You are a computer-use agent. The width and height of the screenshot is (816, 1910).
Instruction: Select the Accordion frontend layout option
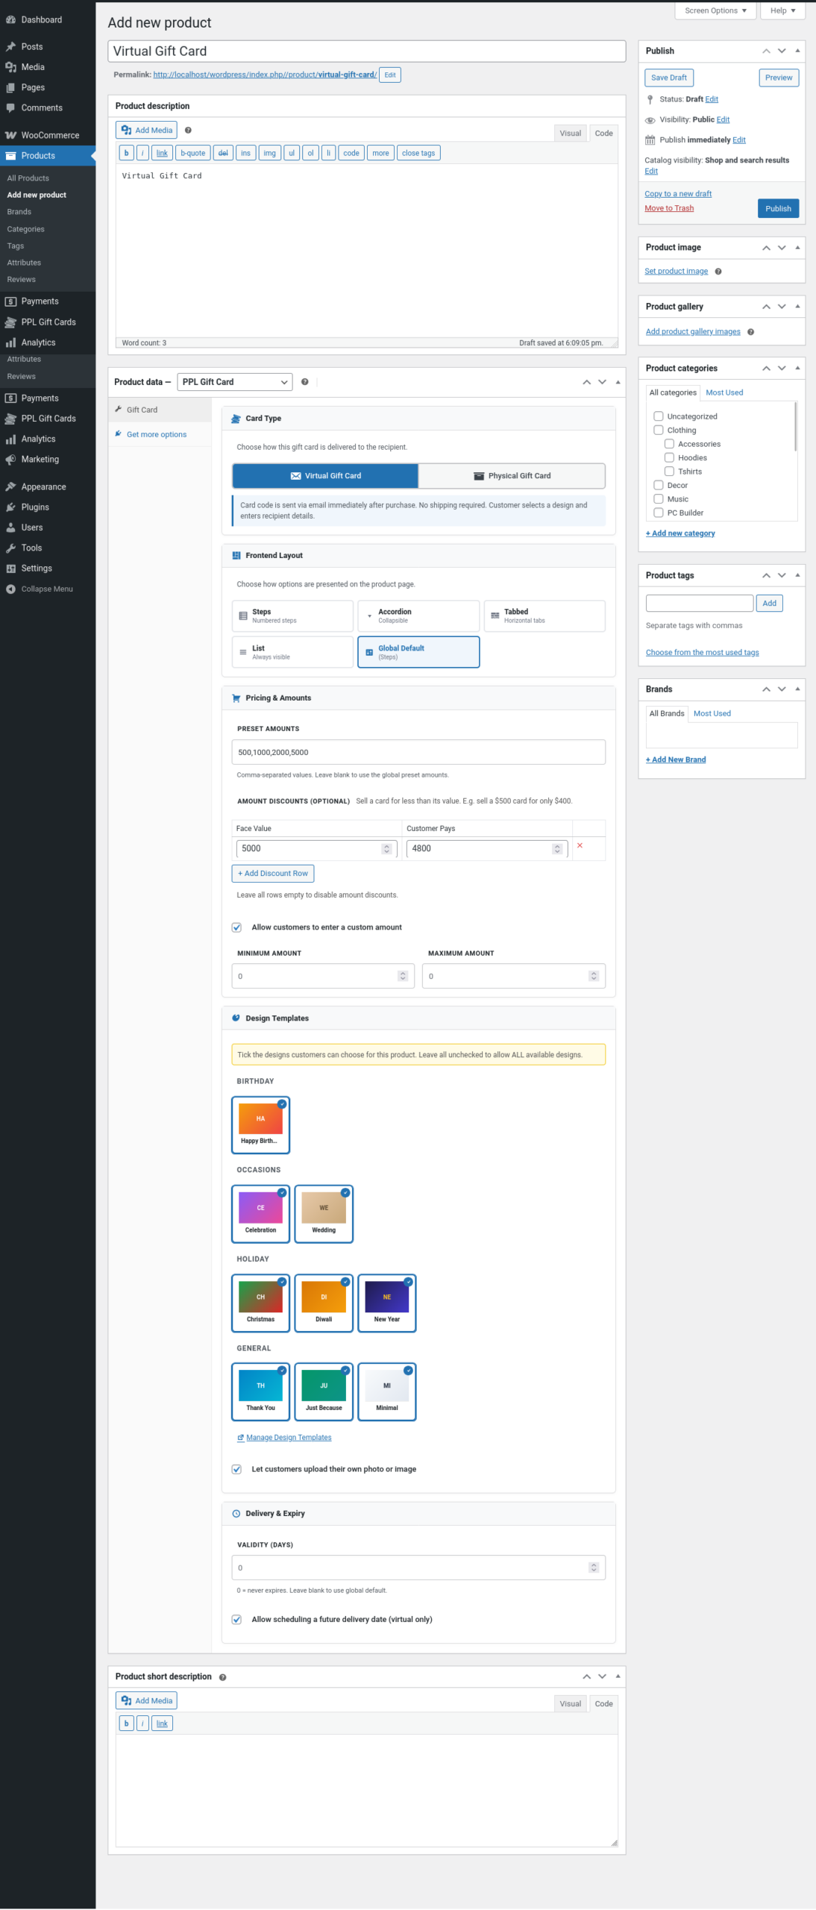pyautogui.click(x=418, y=616)
